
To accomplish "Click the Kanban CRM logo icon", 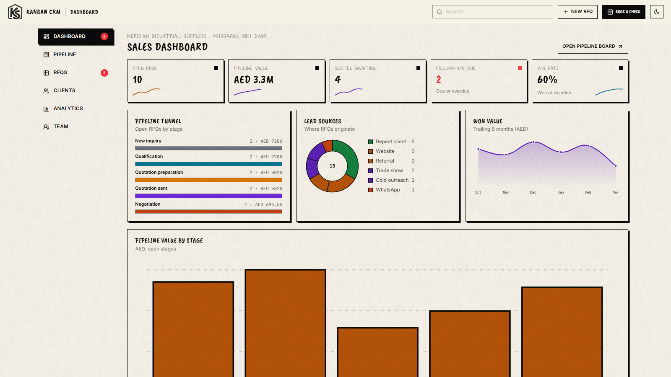I will point(15,12).
